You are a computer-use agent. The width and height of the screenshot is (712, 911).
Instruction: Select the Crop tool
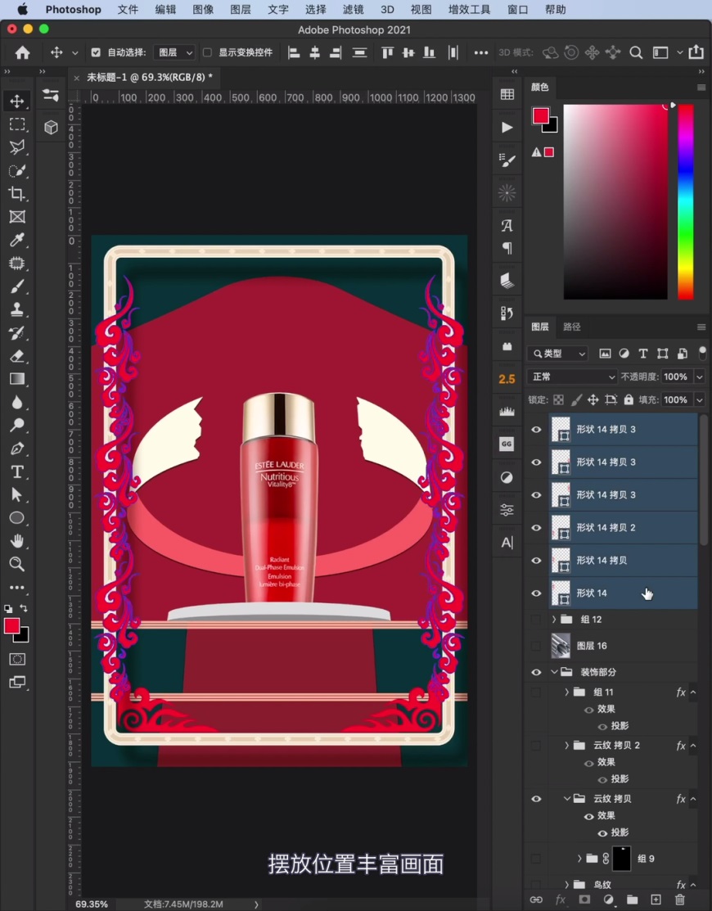tap(17, 193)
